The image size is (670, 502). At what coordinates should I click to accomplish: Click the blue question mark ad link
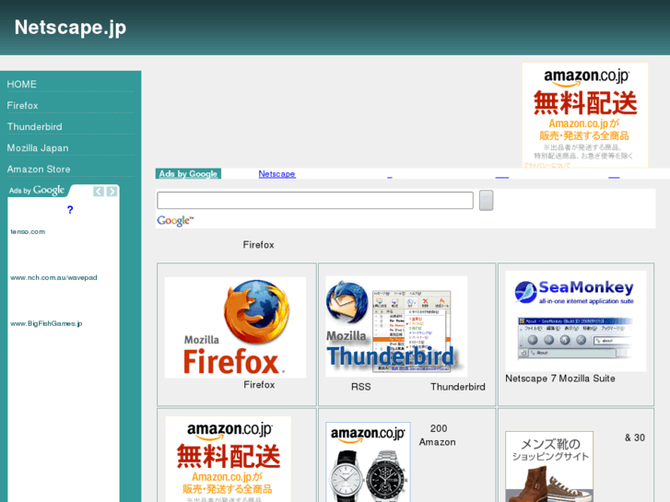pyautogui.click(x=70, y=210)
